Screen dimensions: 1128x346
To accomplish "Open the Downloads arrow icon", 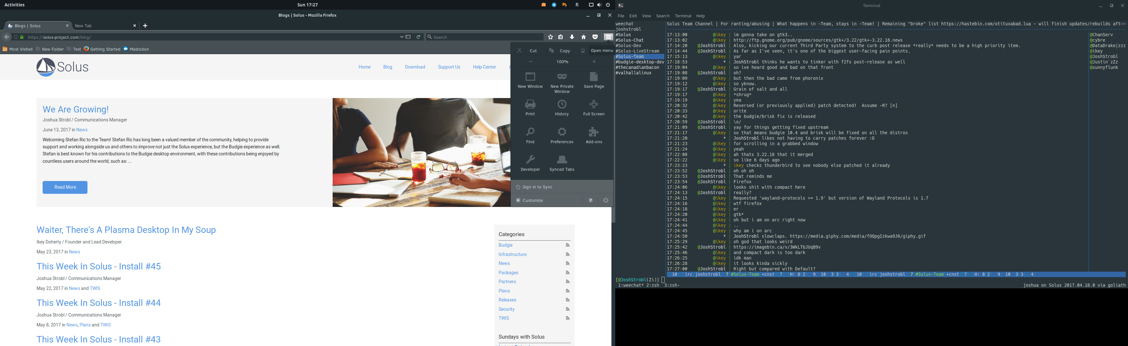I will click(572, 37).
